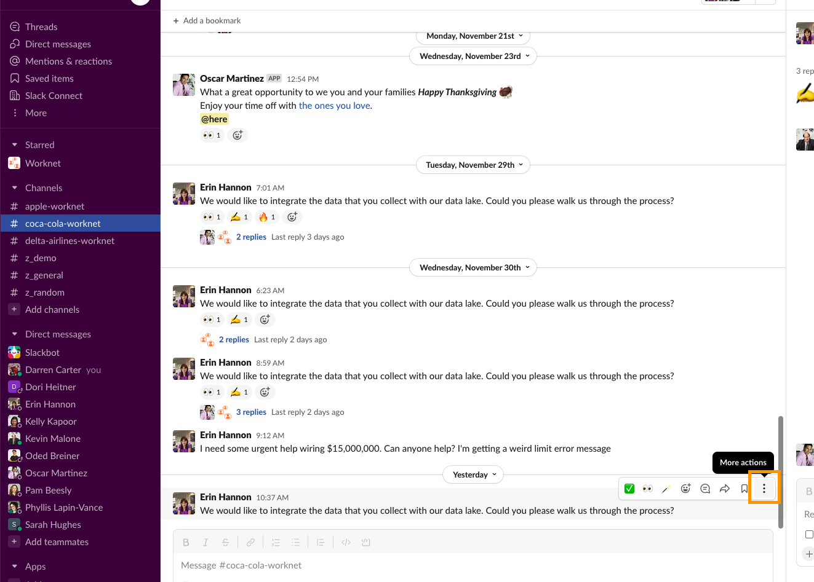Click the share message arrow icon
The width and height of the screenshot is (814, 582).
pyautogui.click(x=725, y=489)
